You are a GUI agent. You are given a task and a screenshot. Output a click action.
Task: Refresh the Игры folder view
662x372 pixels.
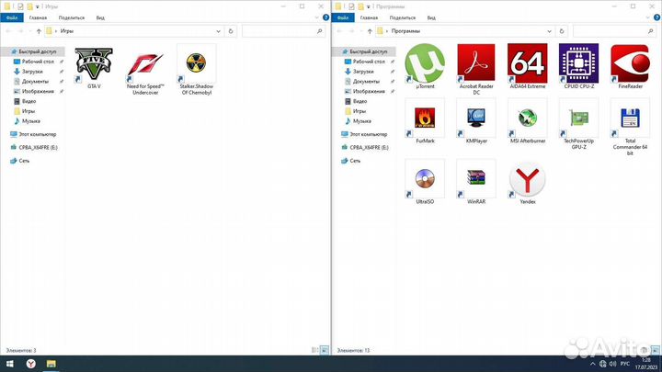click(231, 31)
